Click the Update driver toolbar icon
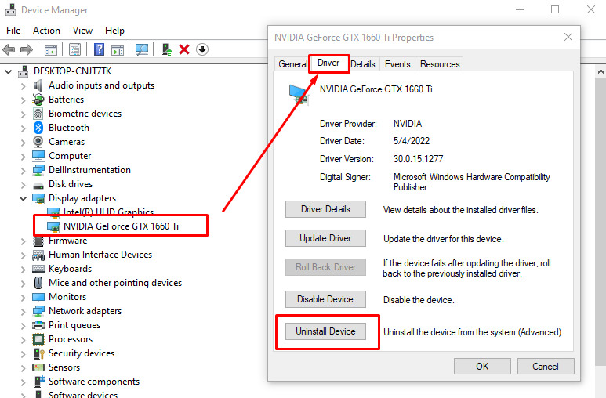The image size is (606, 398). (166, 49)
